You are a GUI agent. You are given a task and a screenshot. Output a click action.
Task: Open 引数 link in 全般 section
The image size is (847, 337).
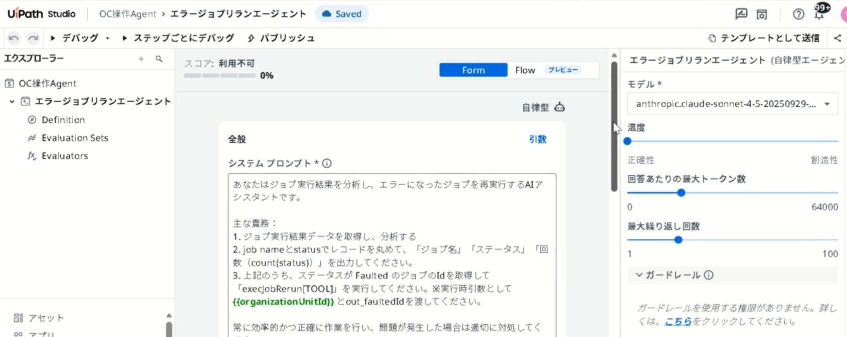click(537, 139)
